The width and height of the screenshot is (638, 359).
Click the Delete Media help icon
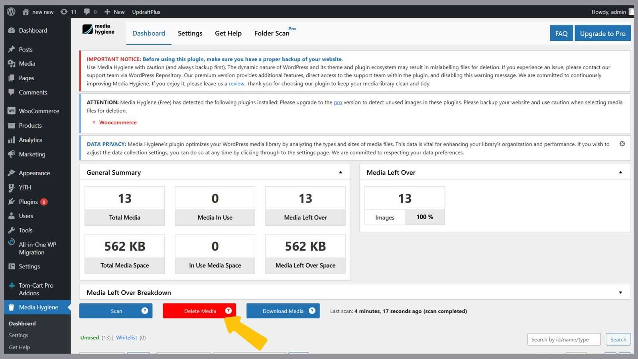pos(228,310)
